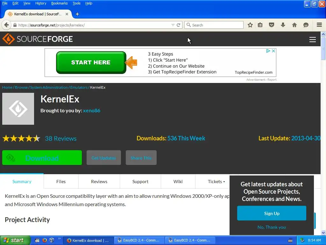The height and width of the screenshot is (245, 326).
Task: Open the History menu
Action: click(41, 3)
